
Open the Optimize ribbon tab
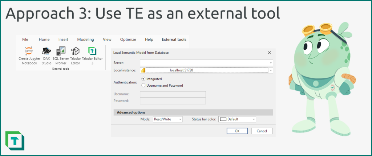click(x=128, y=40)
